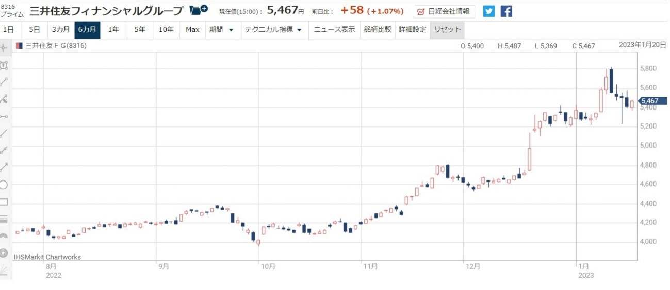Toggle ニュース表示 on the chart
This screenshot has height=290, width=670.
[334, 30]
